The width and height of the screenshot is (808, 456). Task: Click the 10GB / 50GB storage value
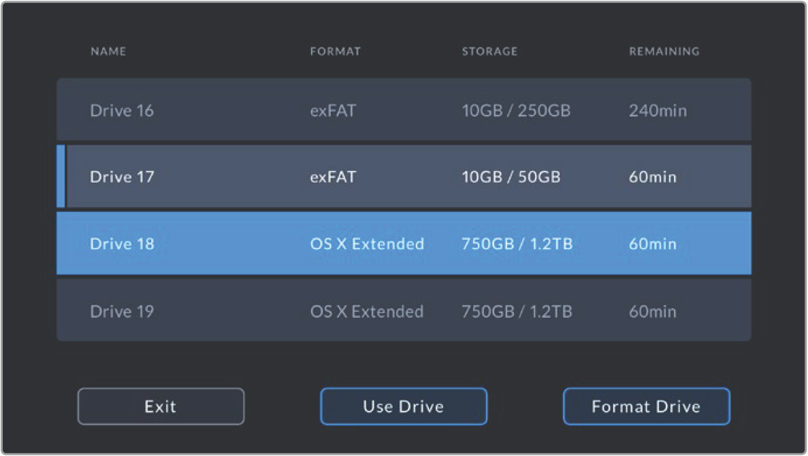pyautogui.click(x=511, y=177)
